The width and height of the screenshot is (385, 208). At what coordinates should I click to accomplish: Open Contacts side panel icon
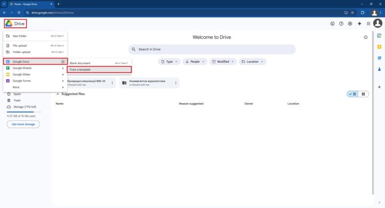point(379,69)
